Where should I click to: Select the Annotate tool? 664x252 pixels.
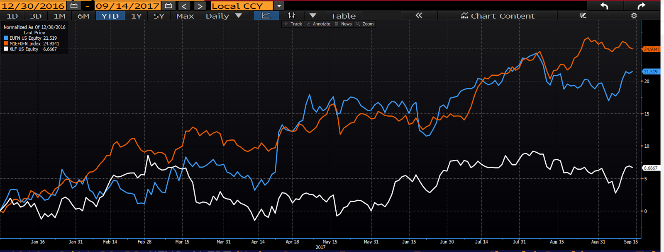[318, 24]
